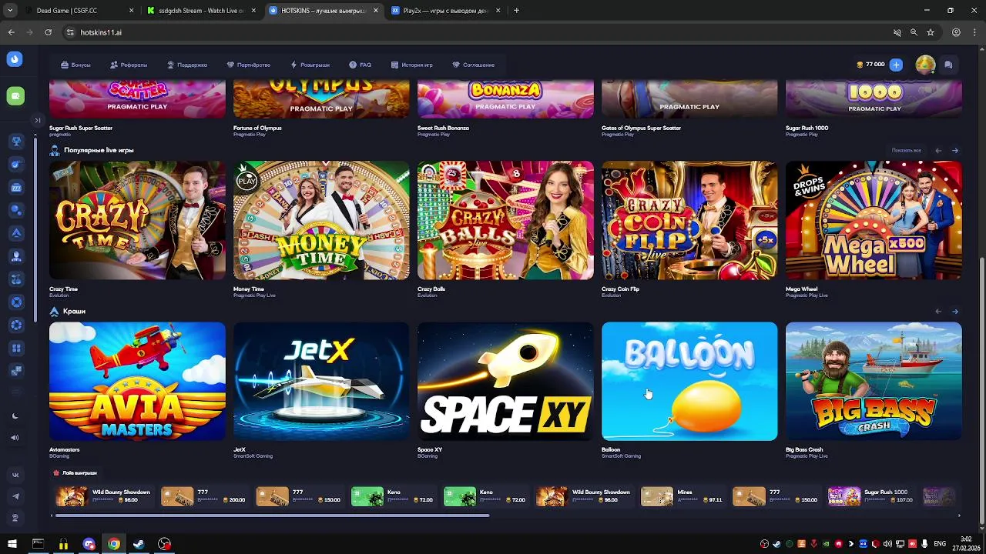Click the blue plus deposit button

[895, 65]
